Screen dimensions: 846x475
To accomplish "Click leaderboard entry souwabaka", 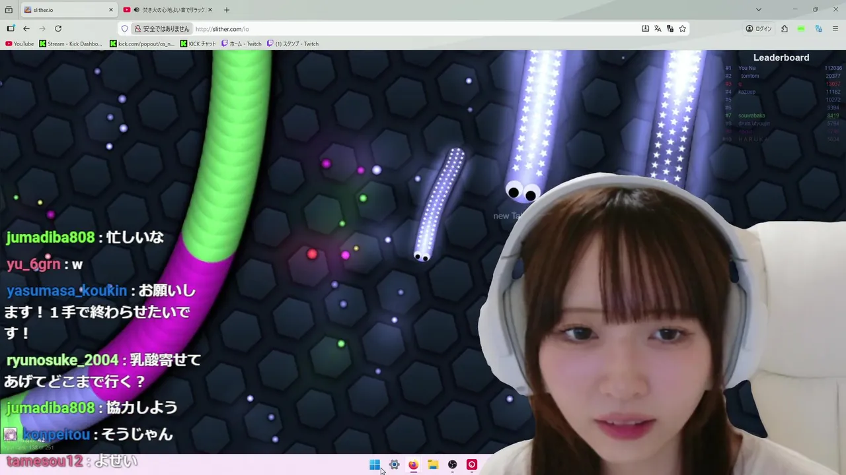I will (751, 115).
